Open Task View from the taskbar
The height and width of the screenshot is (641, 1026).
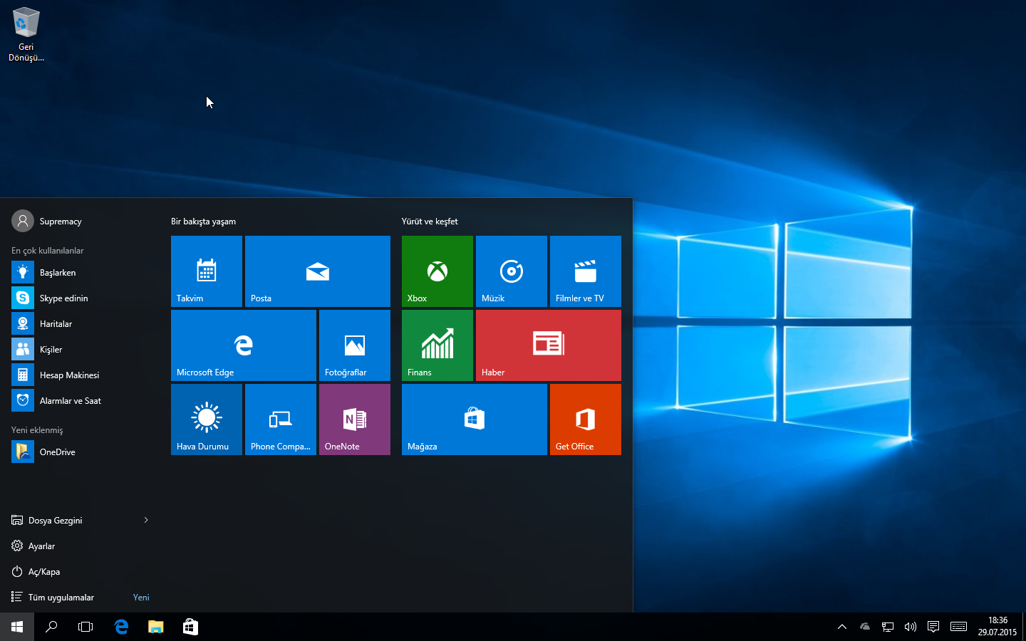click(85, 627)
